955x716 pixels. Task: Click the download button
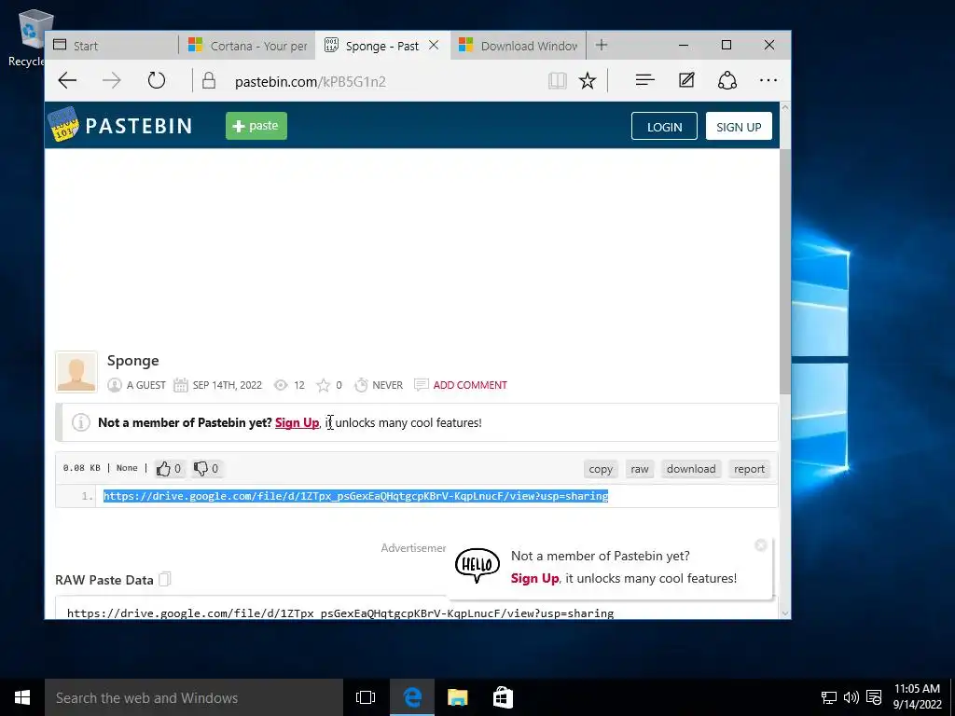691,469
